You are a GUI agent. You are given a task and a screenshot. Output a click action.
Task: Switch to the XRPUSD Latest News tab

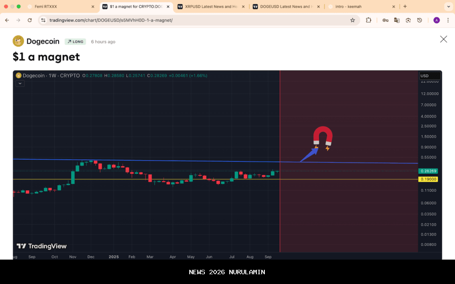point(211,7)
